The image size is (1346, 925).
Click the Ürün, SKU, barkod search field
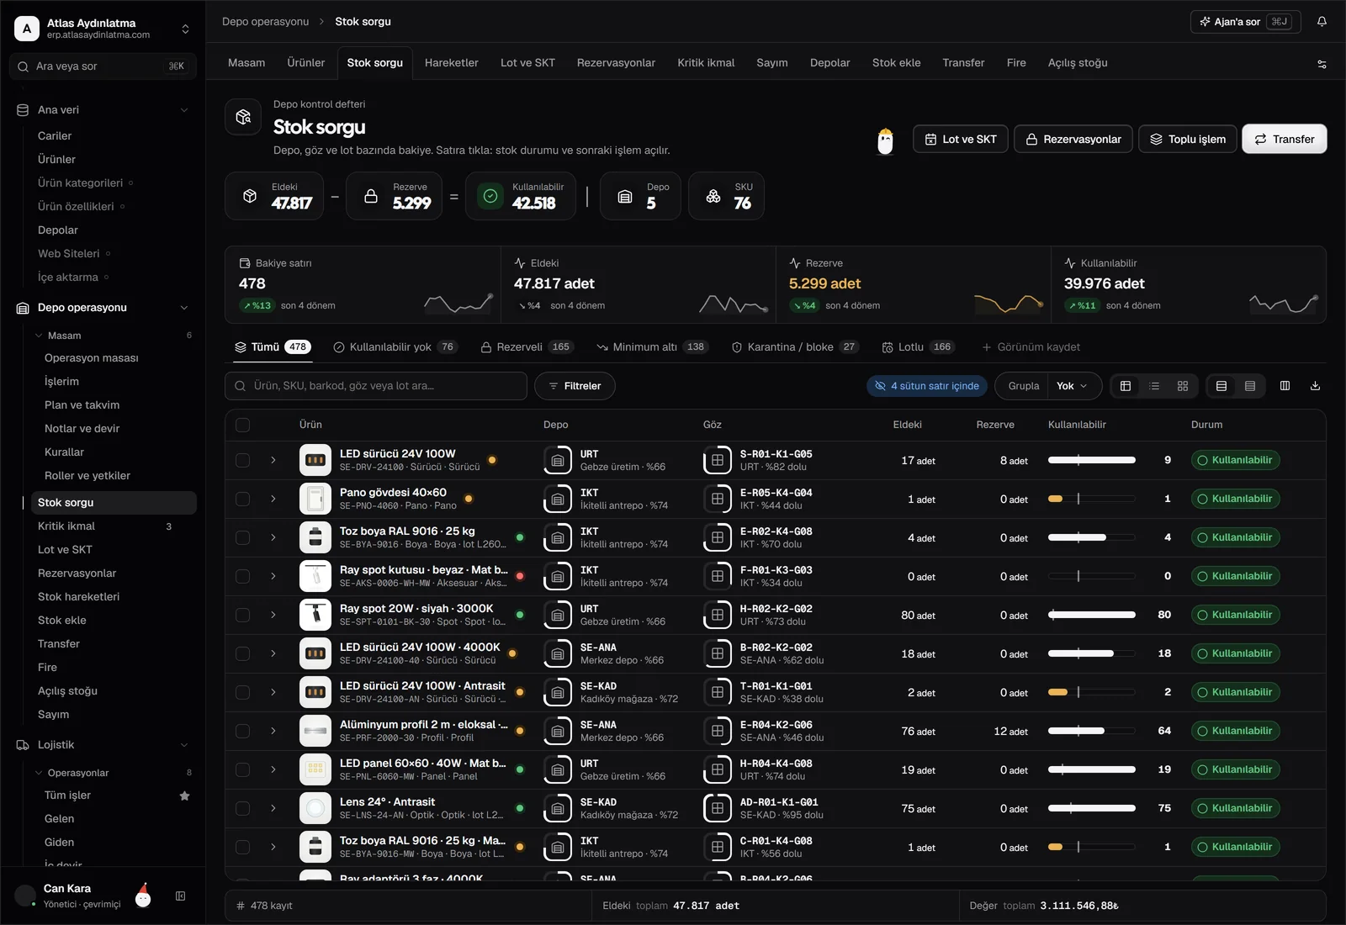tap(376, 386)
